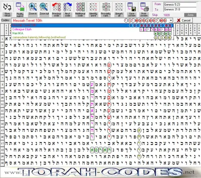
Task: Click the yellow-circled letter in row 15
Action: (x=139, y=130)
